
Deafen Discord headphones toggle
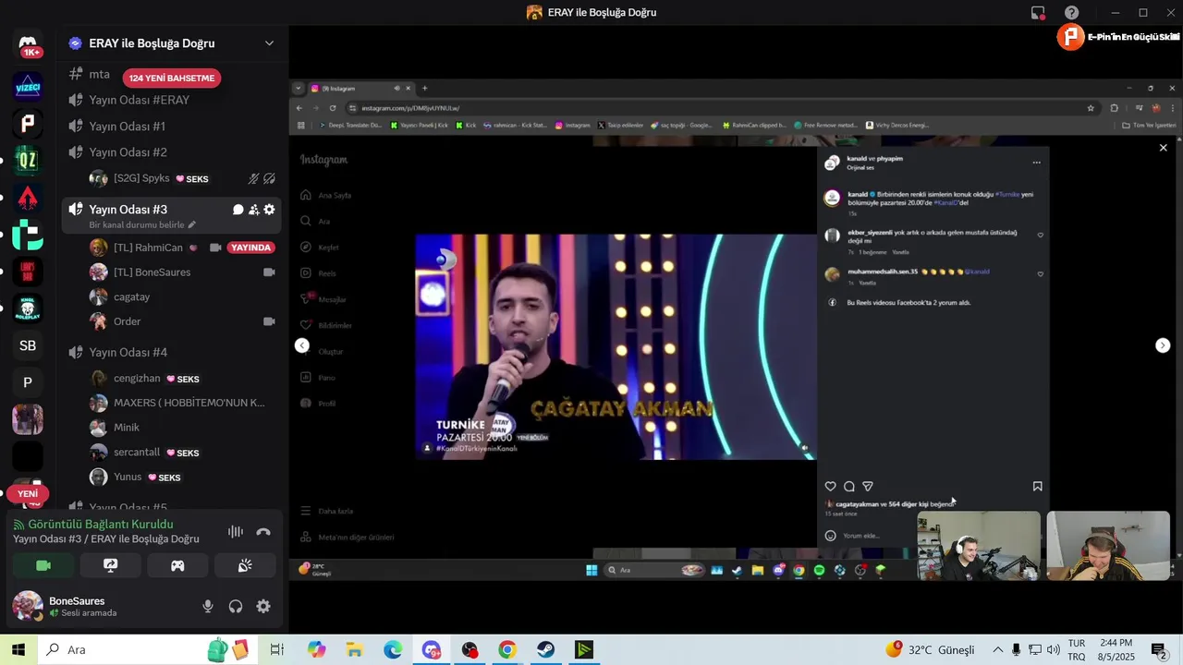coord(236,606)
